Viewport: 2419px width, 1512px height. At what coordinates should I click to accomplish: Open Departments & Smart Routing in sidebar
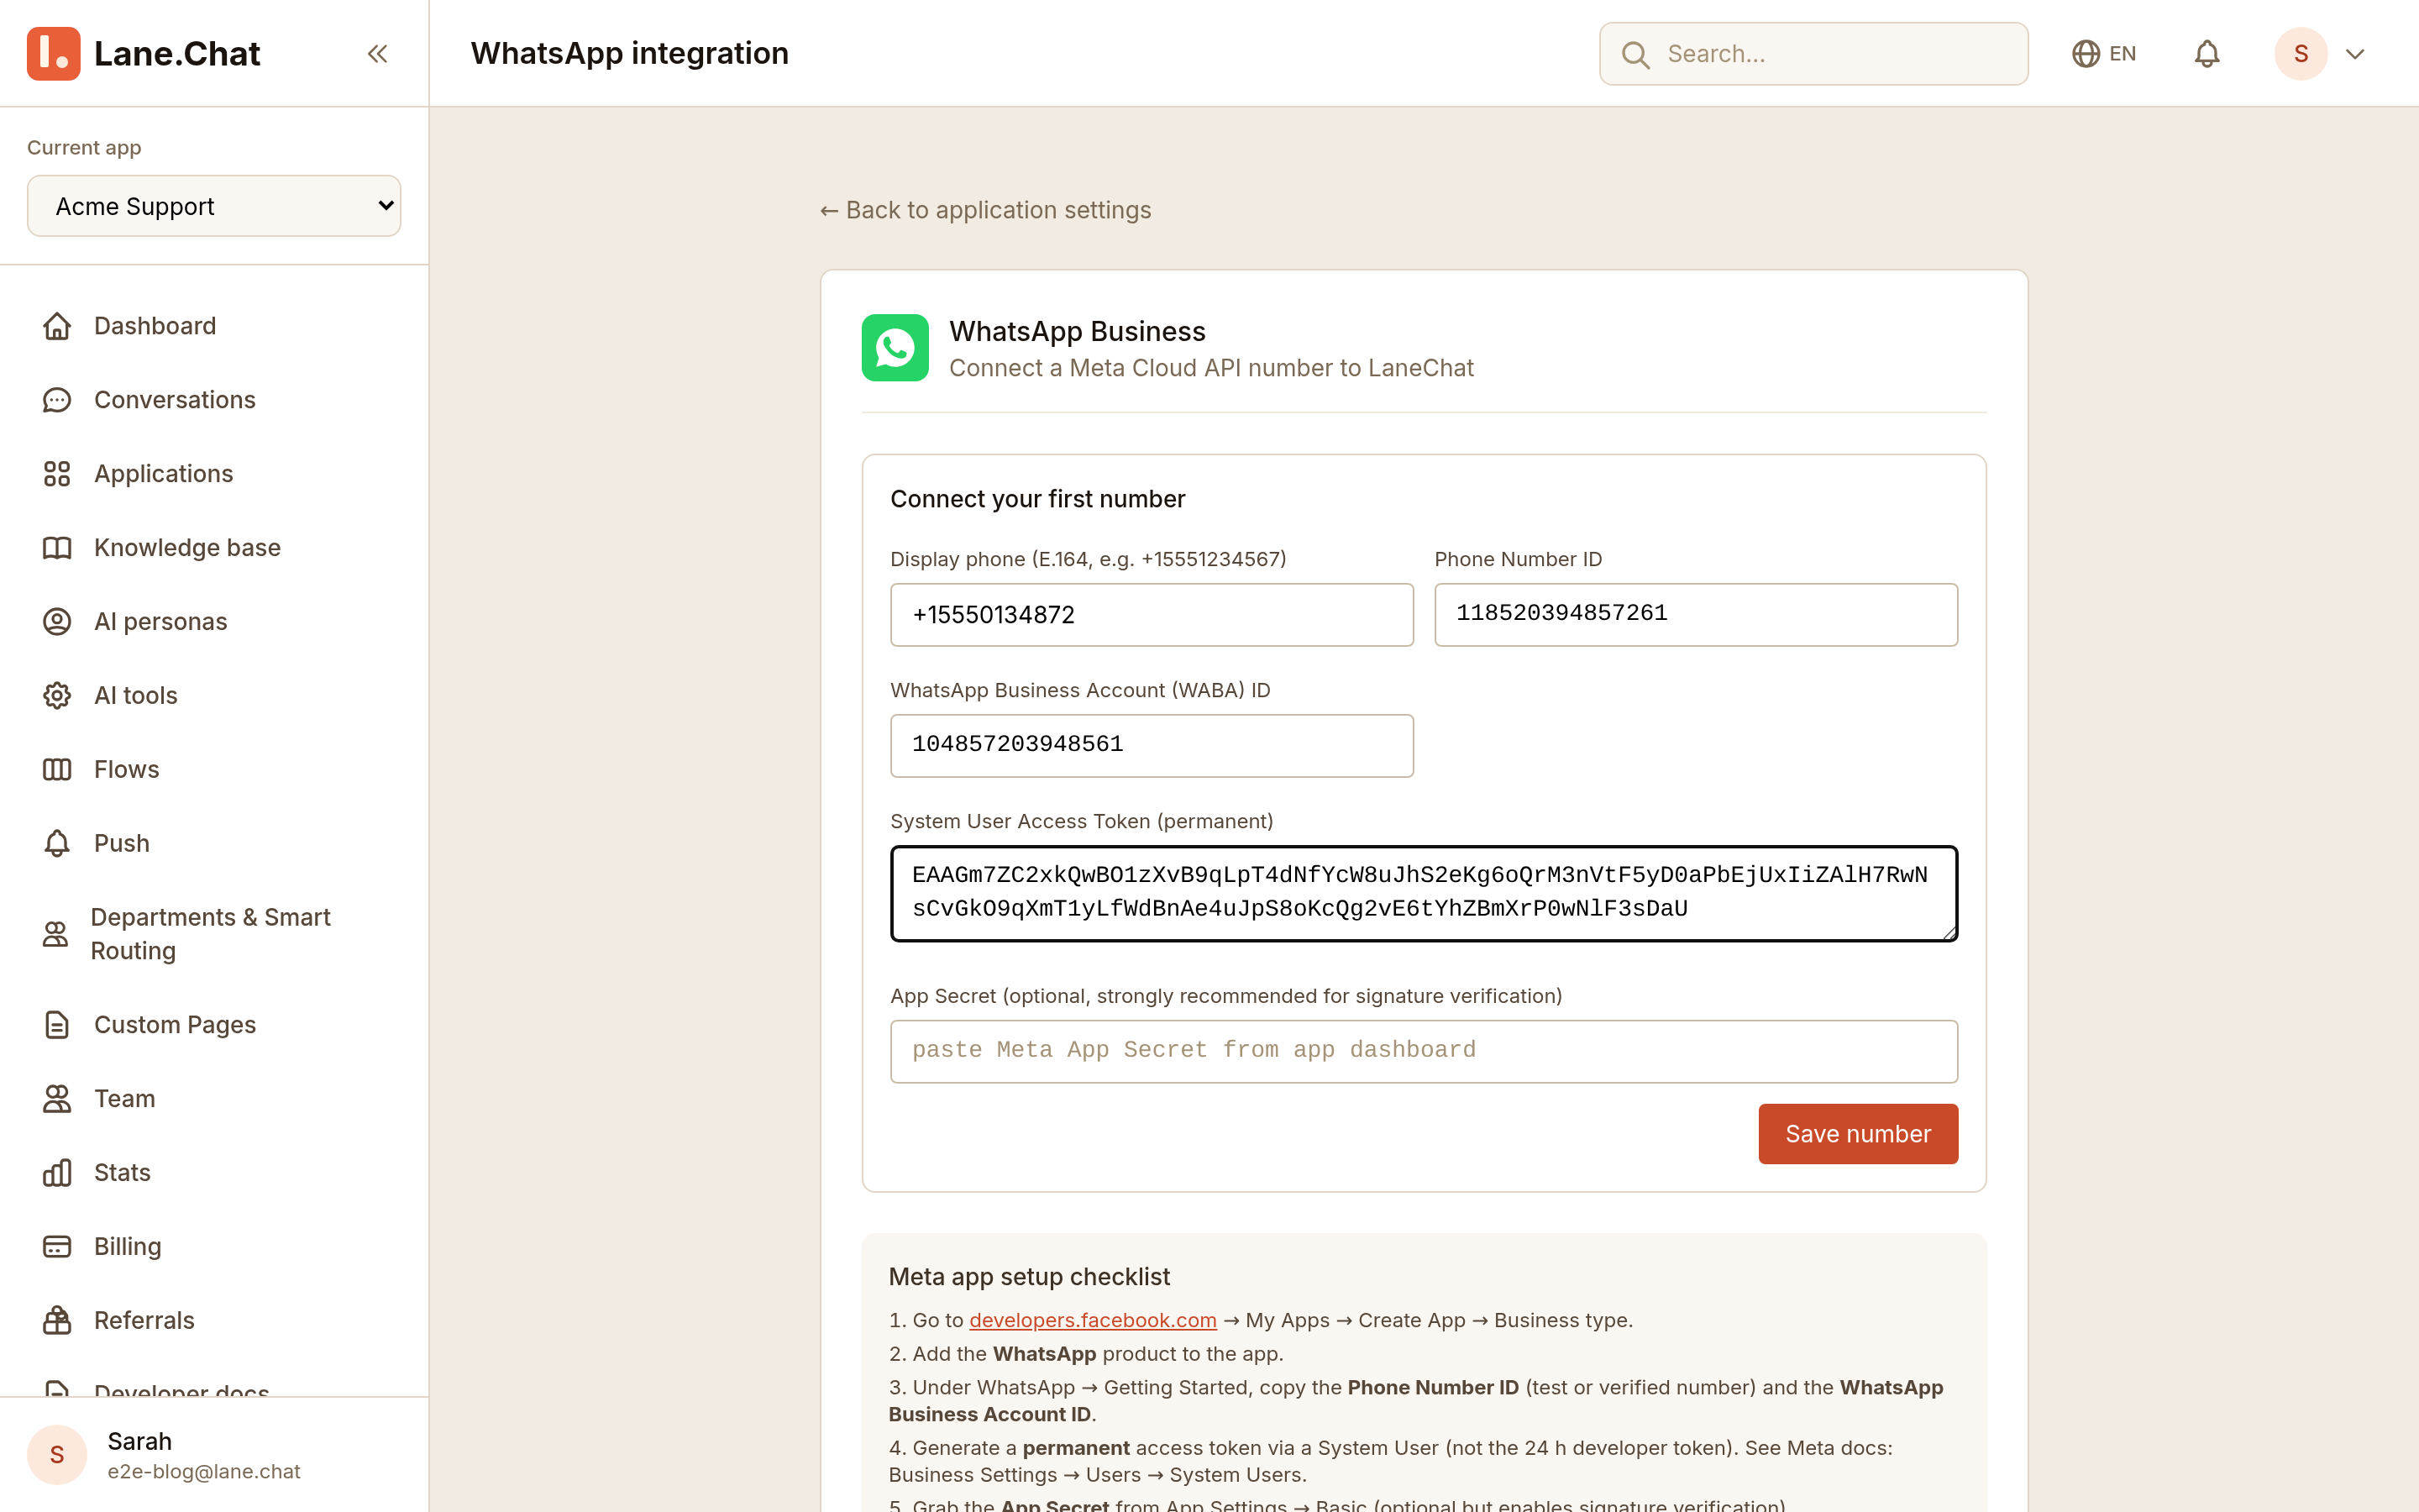coord(214,934)
